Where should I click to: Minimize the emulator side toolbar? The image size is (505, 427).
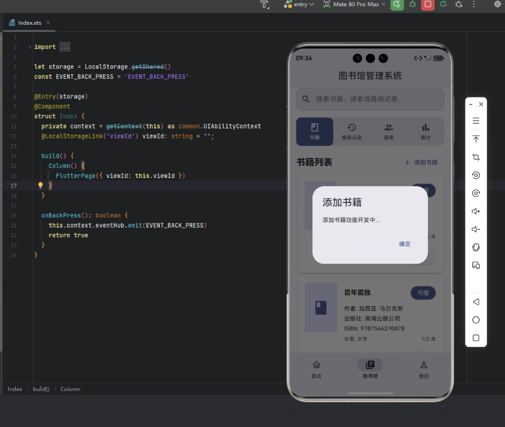471,104
